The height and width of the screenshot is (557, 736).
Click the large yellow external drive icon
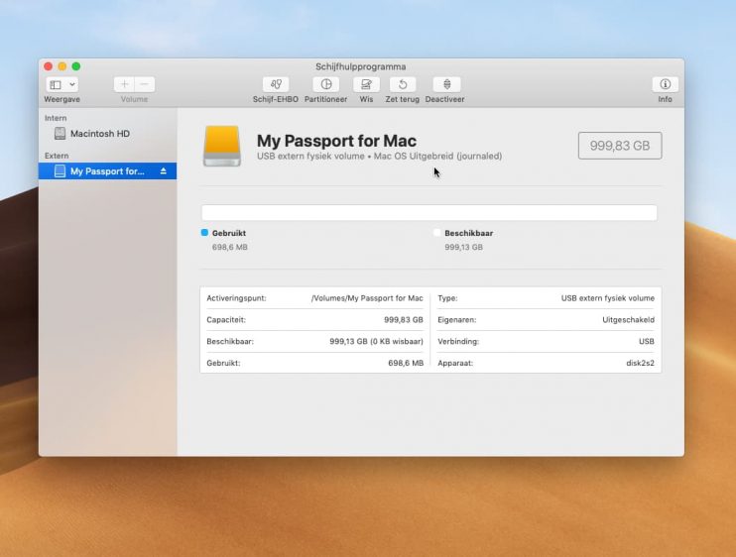click(222, 146)
